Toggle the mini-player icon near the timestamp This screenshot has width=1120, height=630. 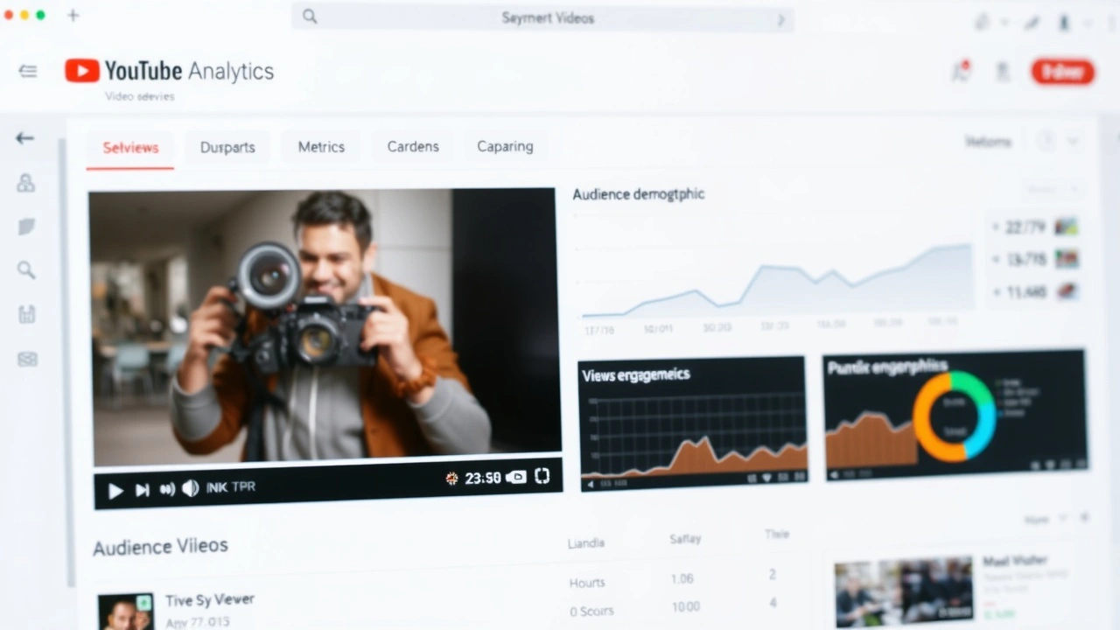(515, 477)
